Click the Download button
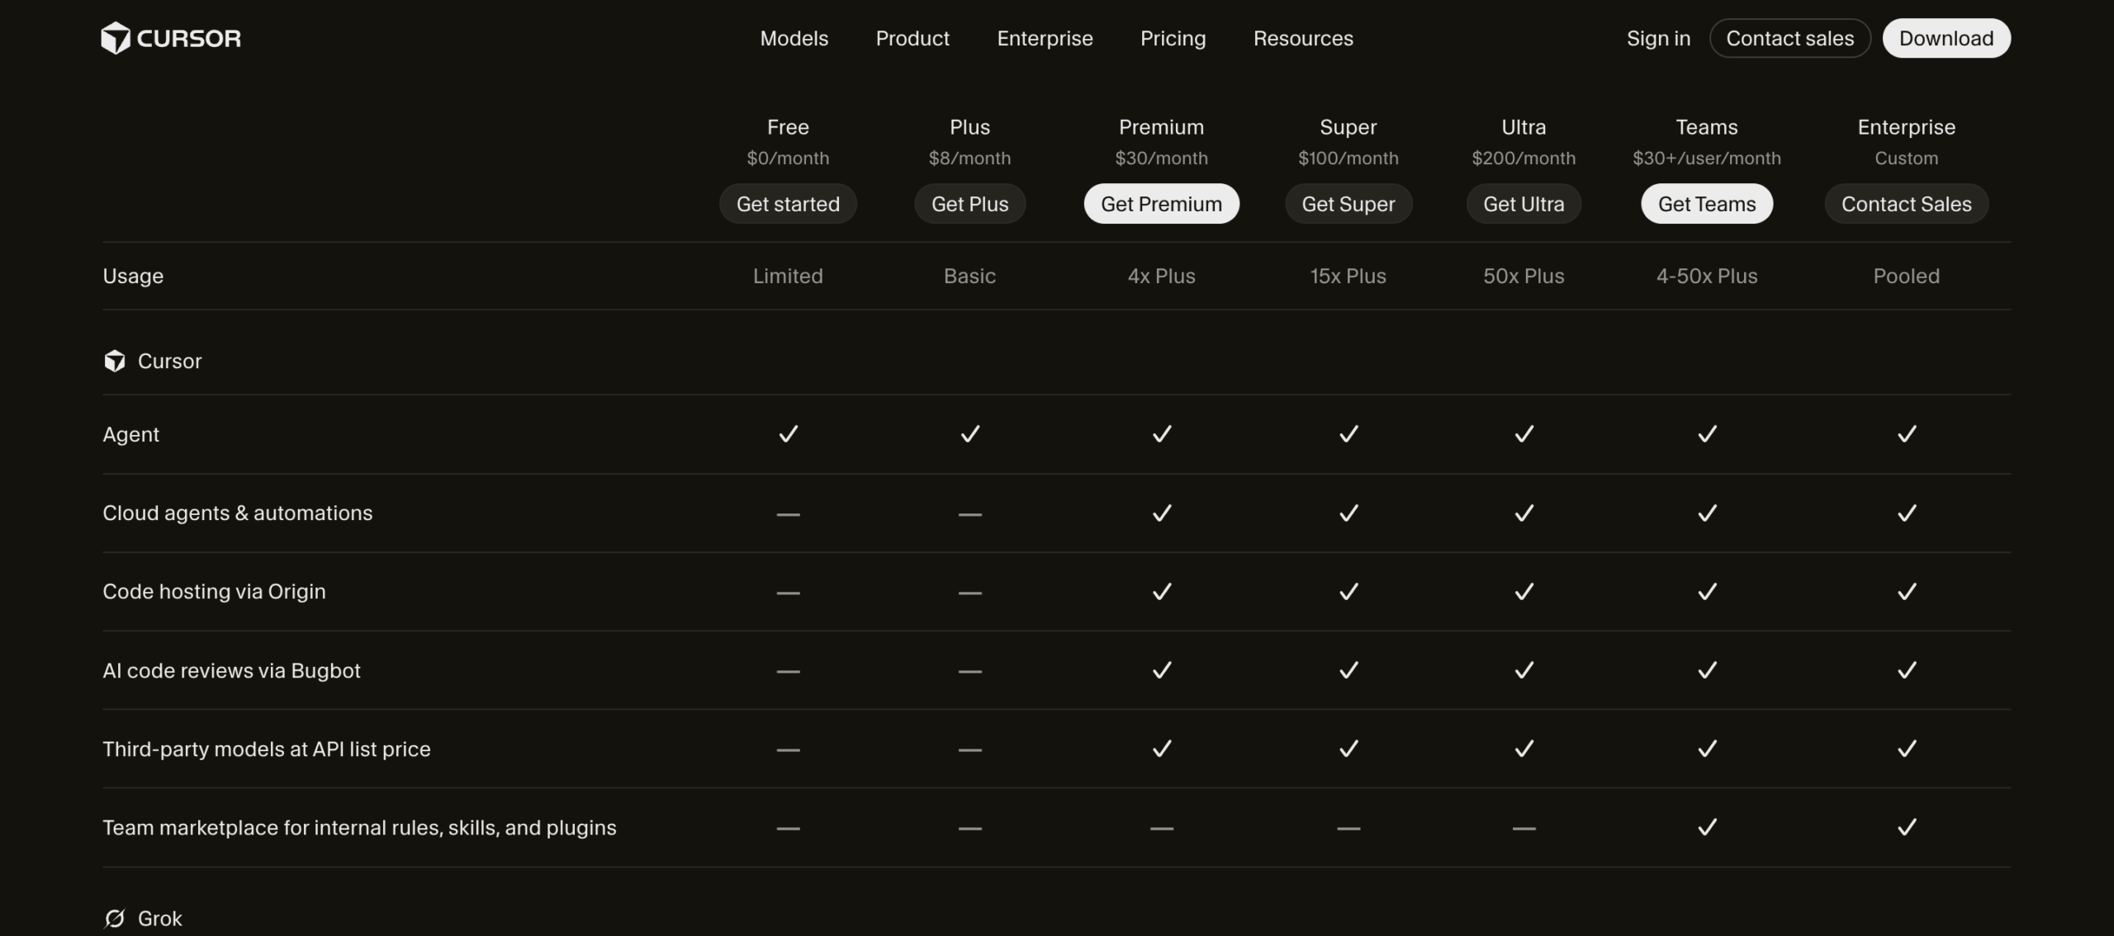 pyautogui.click(x=1946, y=38)
